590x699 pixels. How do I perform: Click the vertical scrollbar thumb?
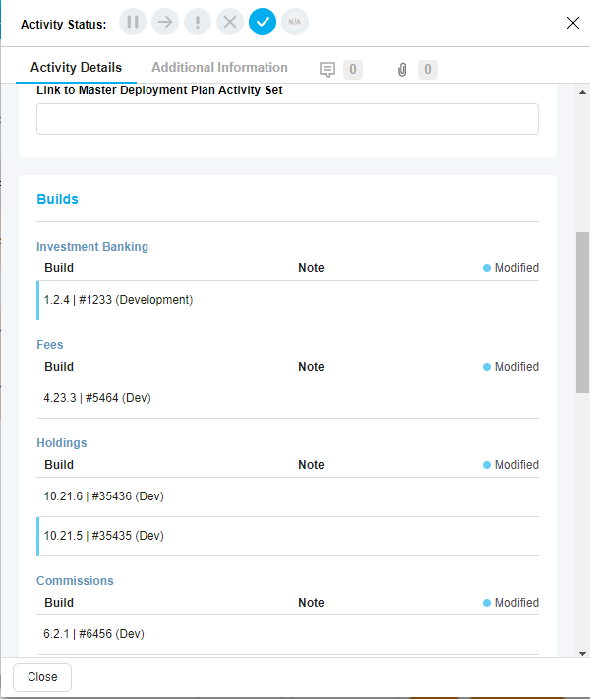coord(582,313)
